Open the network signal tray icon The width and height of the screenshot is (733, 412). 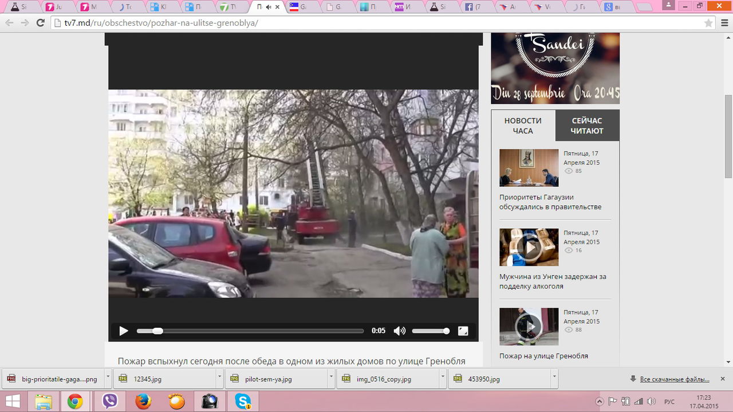point(639,402)
